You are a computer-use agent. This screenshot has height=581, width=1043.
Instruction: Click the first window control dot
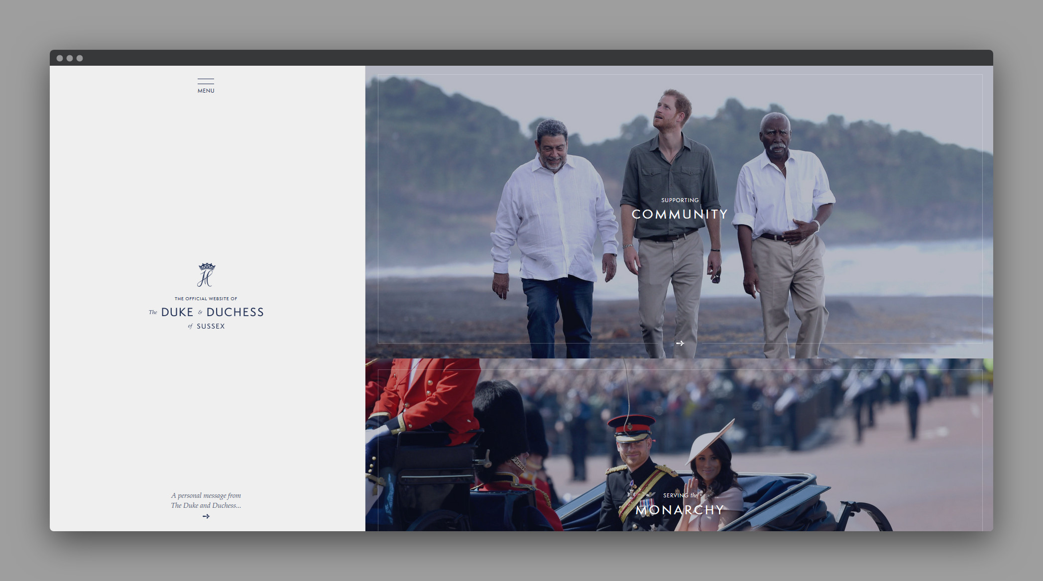[60, 58]
